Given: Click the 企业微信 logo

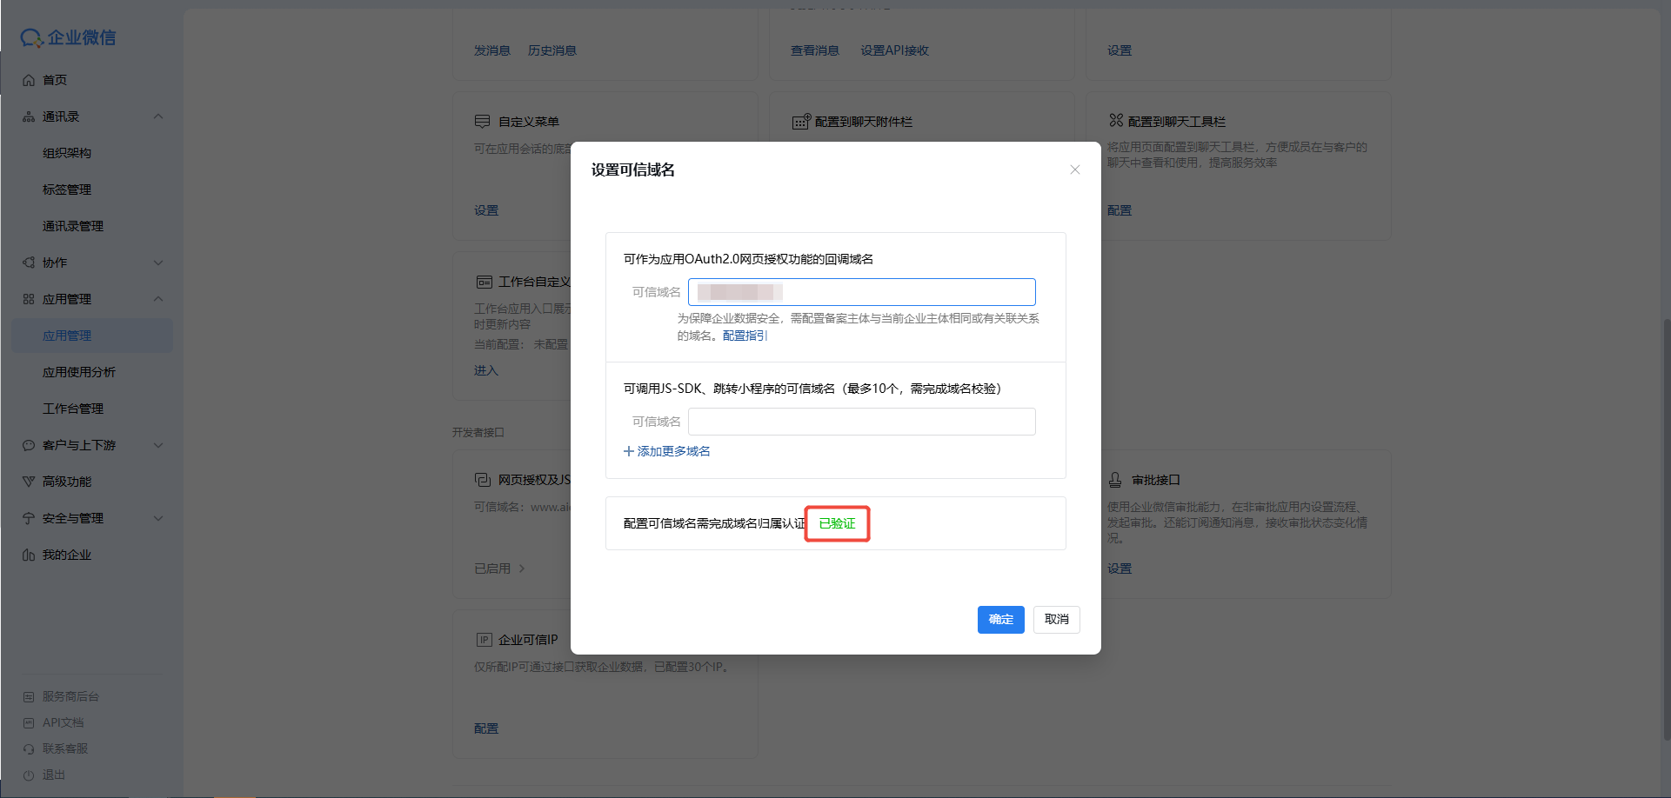Looking at the screenshot, I should coord(68,37).
